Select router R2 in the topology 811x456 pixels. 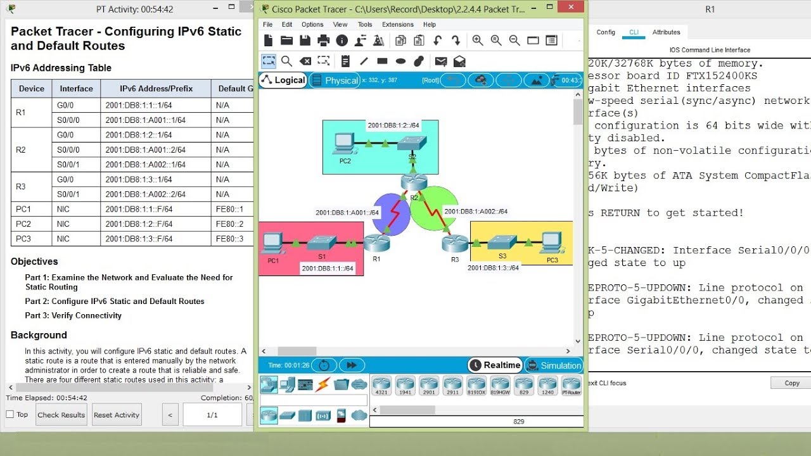414,184
